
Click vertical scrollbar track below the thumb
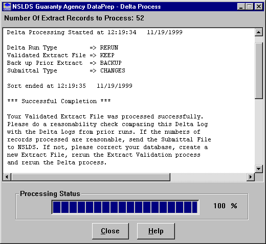coord(259,132)
